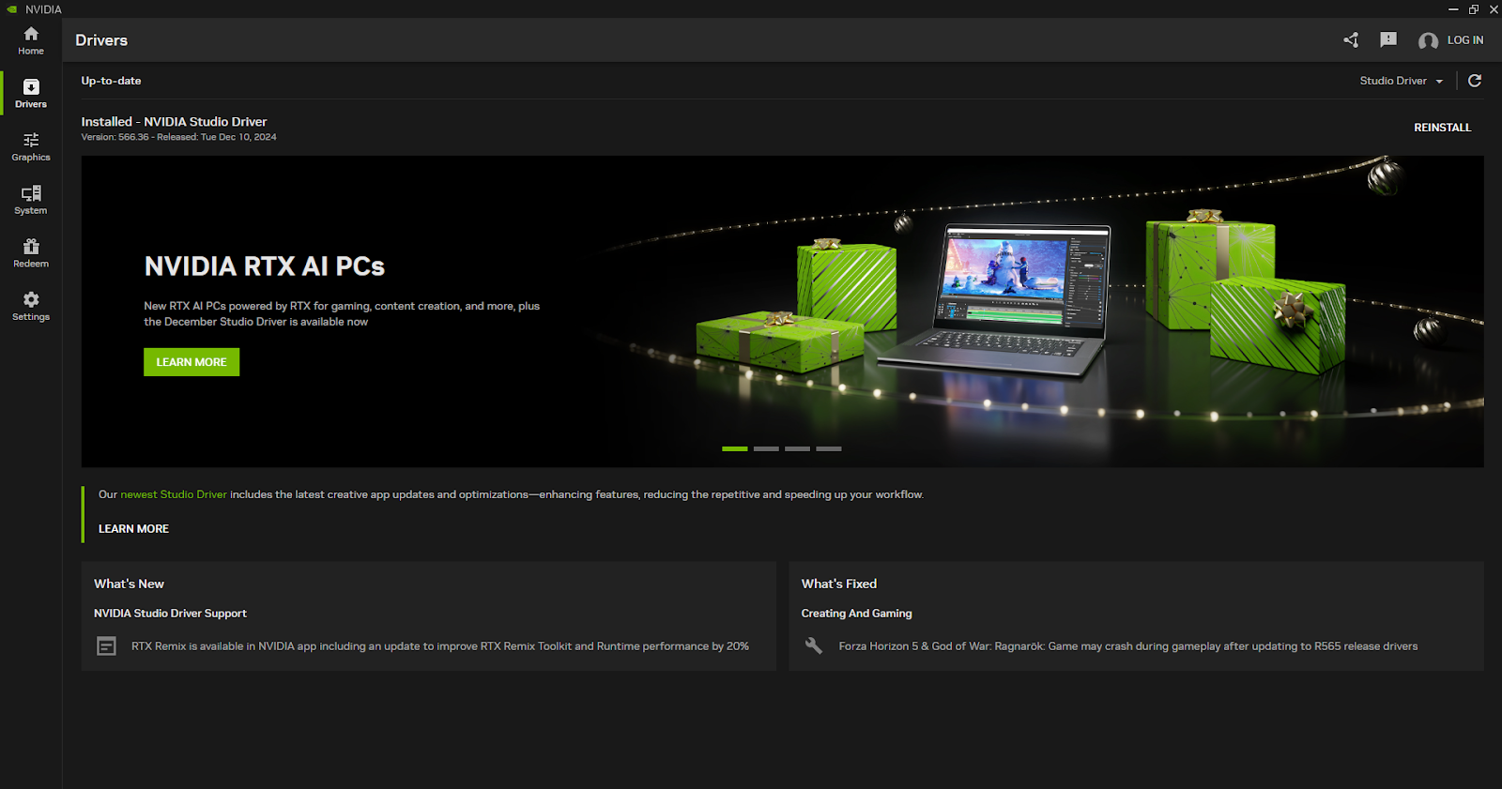Viewport: 1502px width, 789px height.
Task: Click the share icon in header
Action: tap(1351, 39)
